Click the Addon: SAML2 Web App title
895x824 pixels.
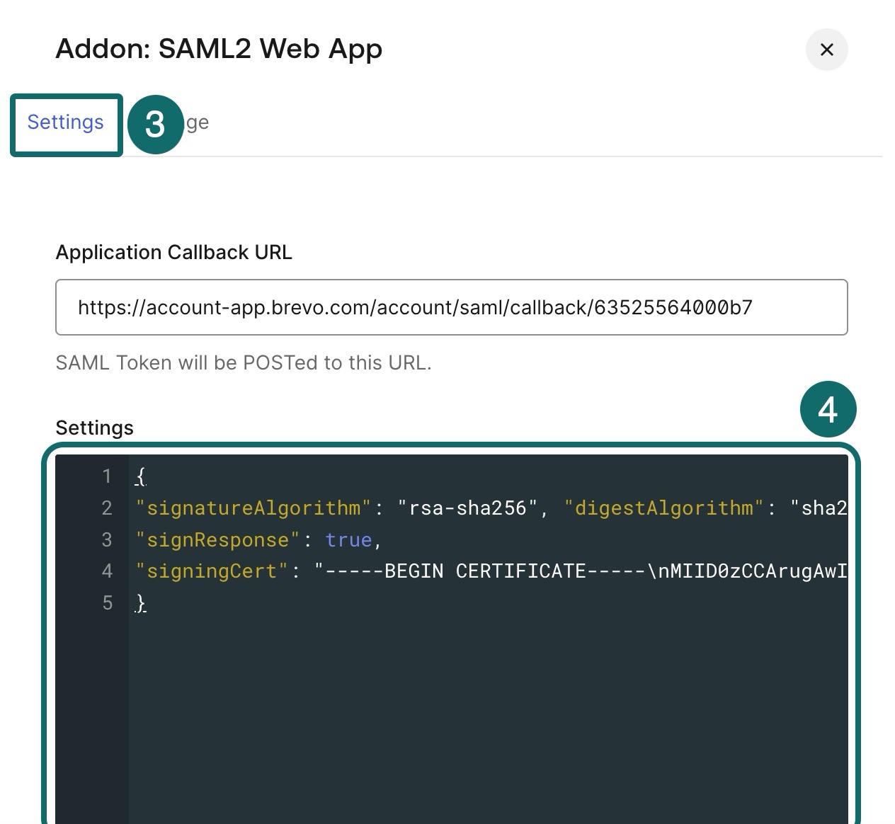(x=219, y=49)
